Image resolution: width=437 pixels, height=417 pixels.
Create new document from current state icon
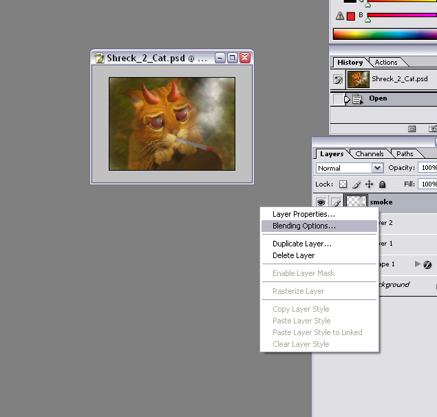(412, 129)
